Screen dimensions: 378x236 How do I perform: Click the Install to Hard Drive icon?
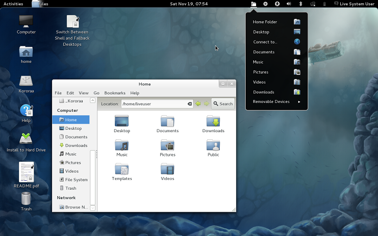(26, 139)
